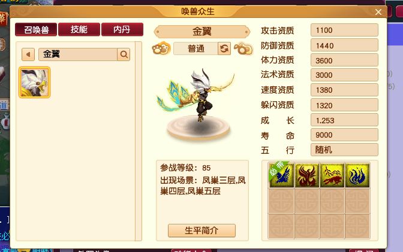This screenshot has height=252, width=403.
Task: Select the left paw print icon
Action: (x=161, y=48)
